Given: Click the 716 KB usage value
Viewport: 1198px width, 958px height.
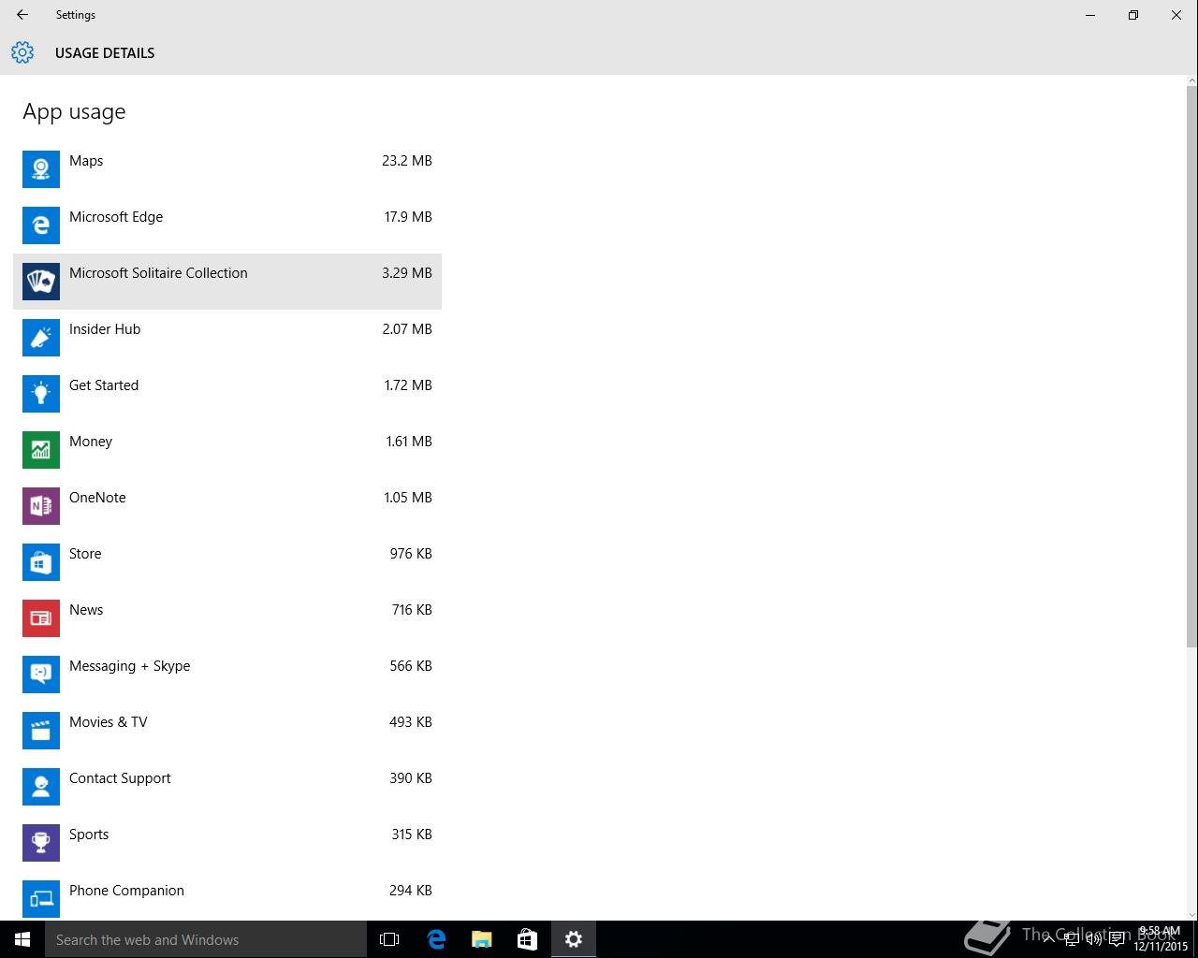Looking at the screenshot, I should tap(412, 610).
